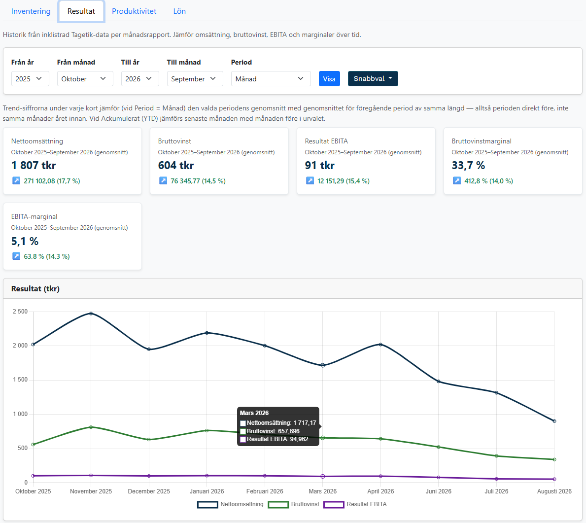Click the trend figure 76 345,77 (14,5 %)
This screenshot has width=586, height=523.
pyautogui.click(x=198, y=181)
